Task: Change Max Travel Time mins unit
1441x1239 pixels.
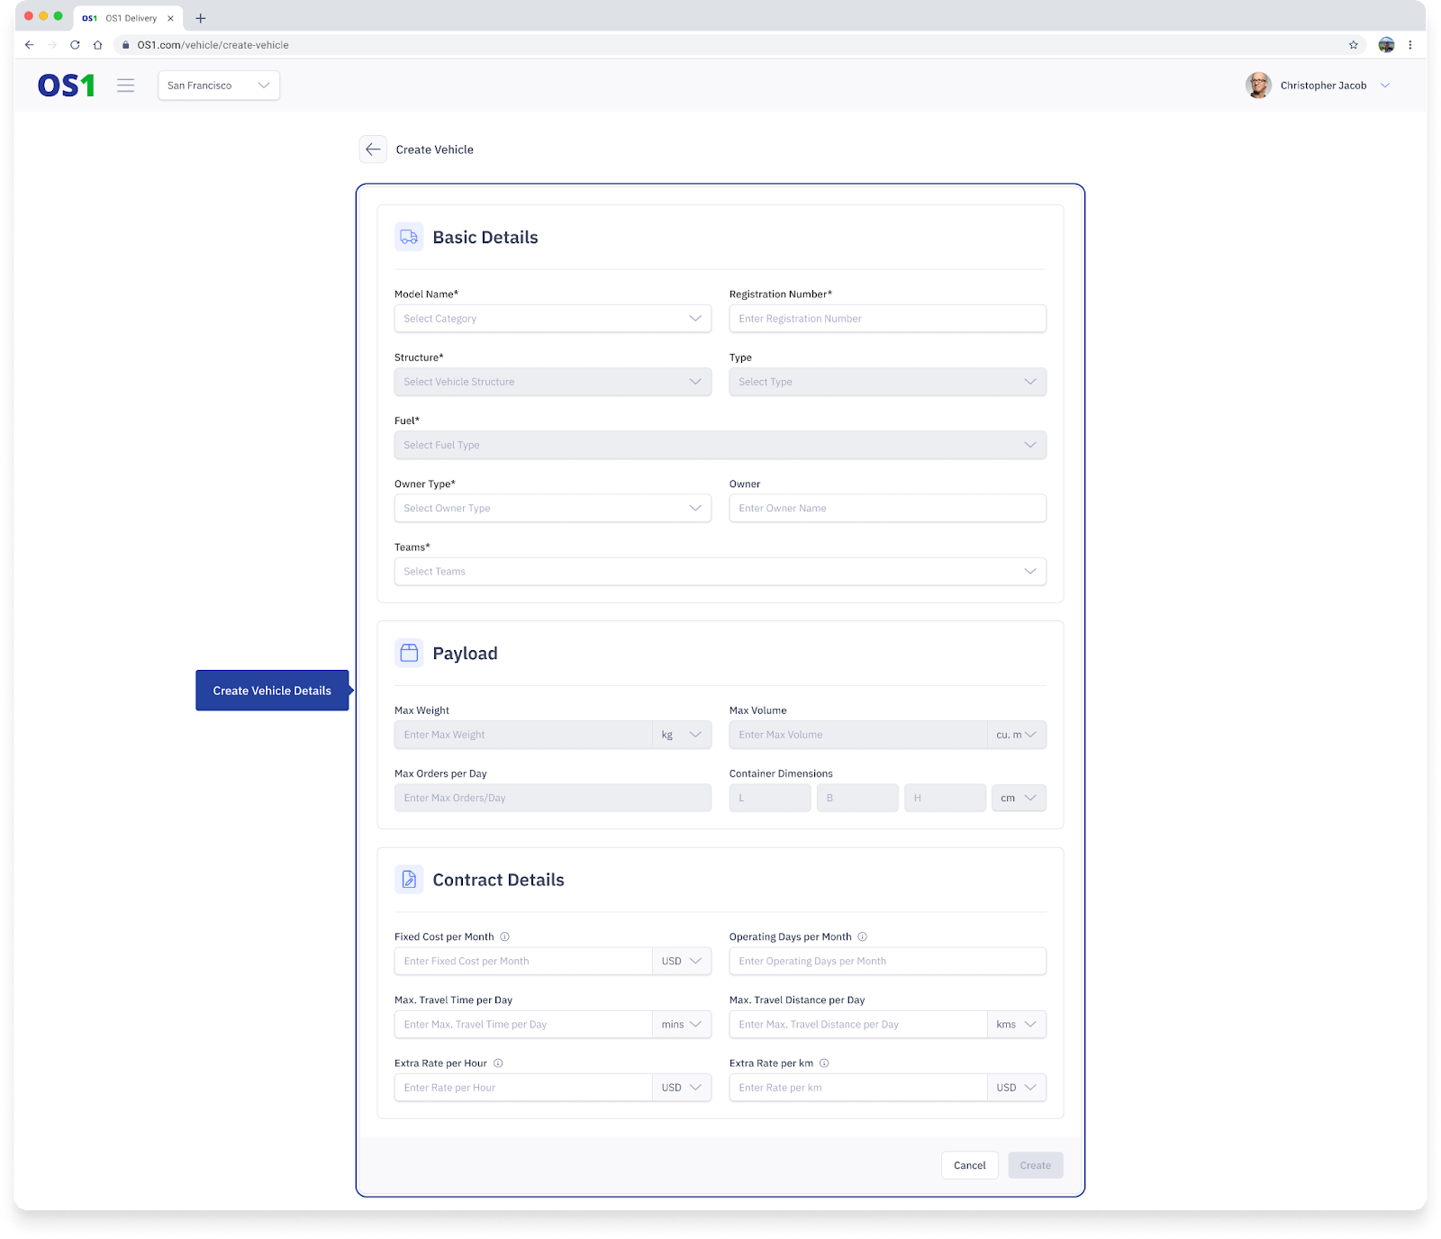Action: click(682, 1025)
